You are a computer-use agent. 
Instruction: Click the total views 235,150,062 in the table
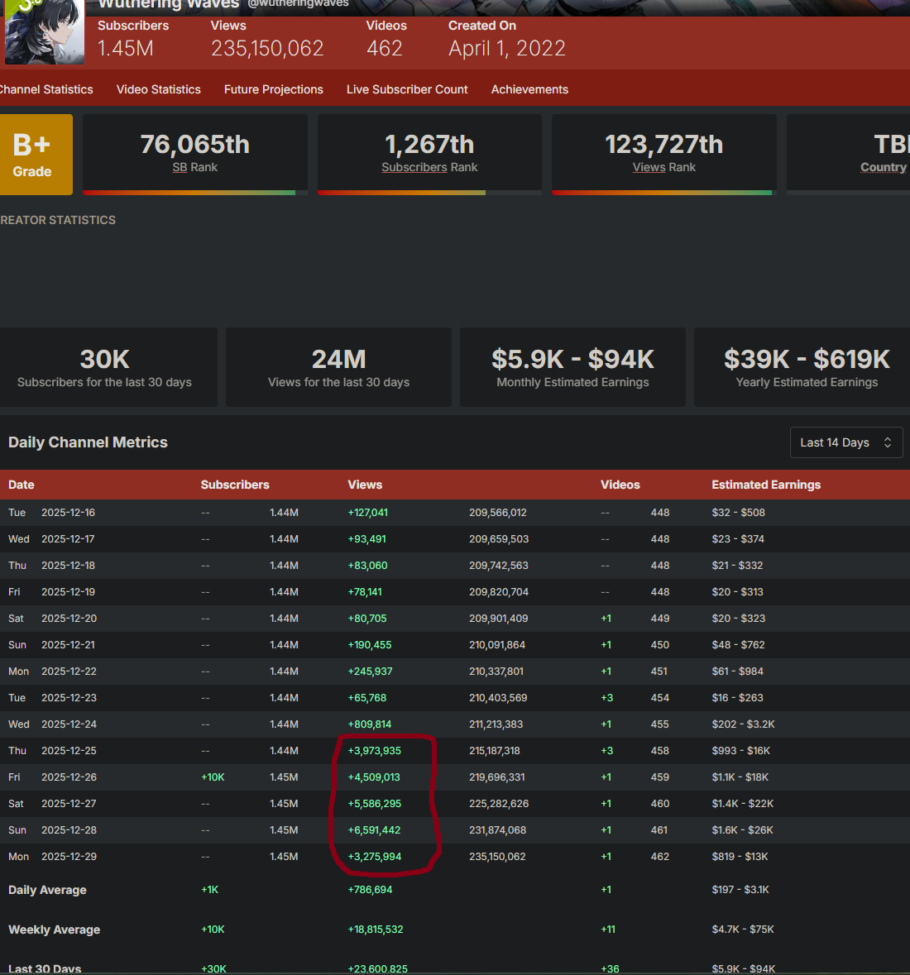click(497, 857)
